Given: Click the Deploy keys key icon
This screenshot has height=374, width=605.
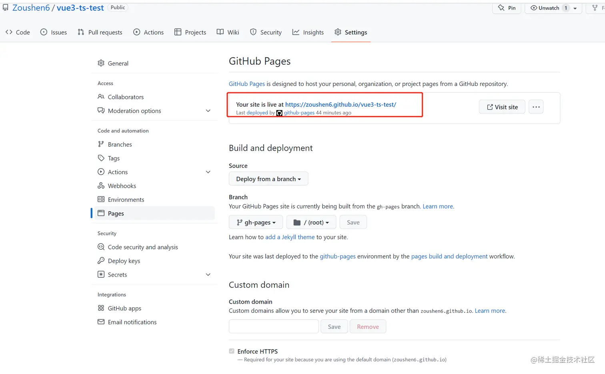Looking at the screenshot, I should [101, 261].
